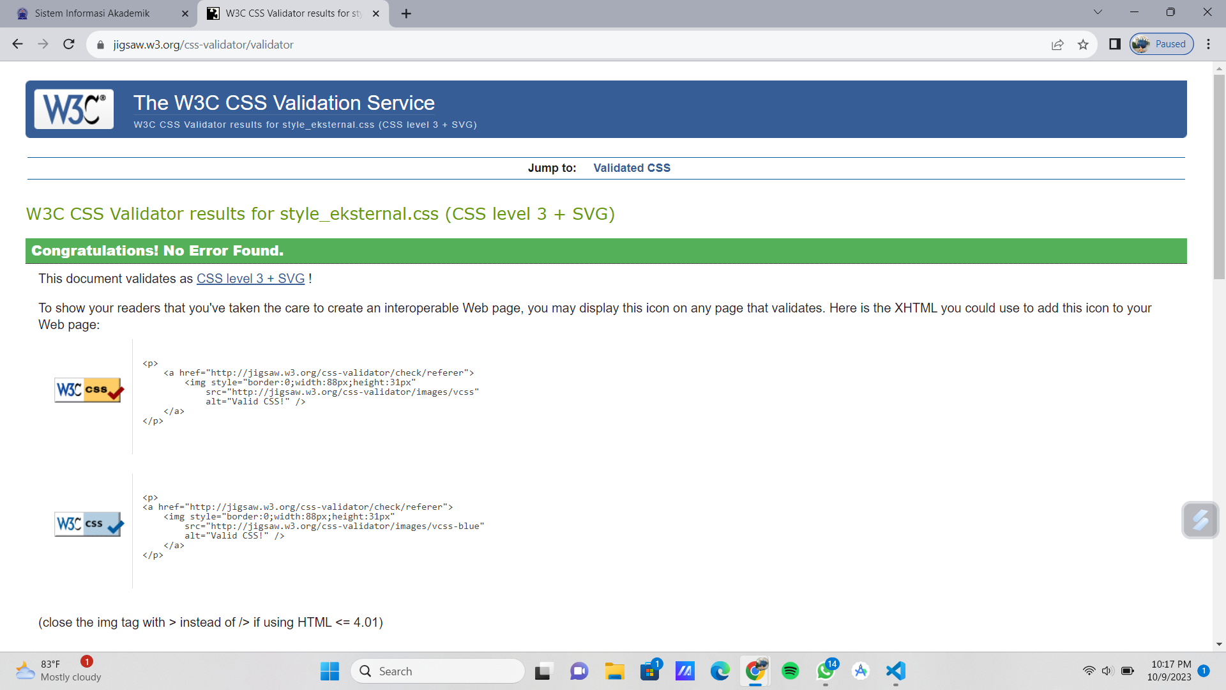This screenshot has height=690, width=1226.
Task: Open WhatsApp from the taskbar
Action: [825, 671]
